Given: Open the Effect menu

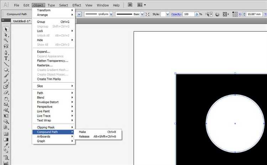Looking at the screenshot, I should pyautogui.click(x=77, y=5).
